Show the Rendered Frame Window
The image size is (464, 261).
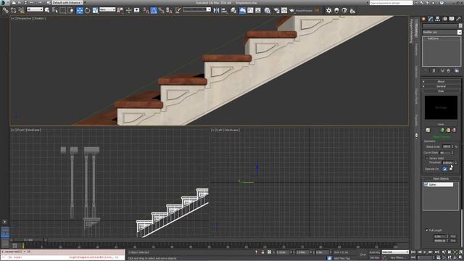pyautogui.click(x=284, y=10)
